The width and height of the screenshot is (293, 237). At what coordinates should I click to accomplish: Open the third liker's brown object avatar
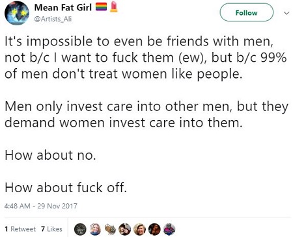[110, 229]
